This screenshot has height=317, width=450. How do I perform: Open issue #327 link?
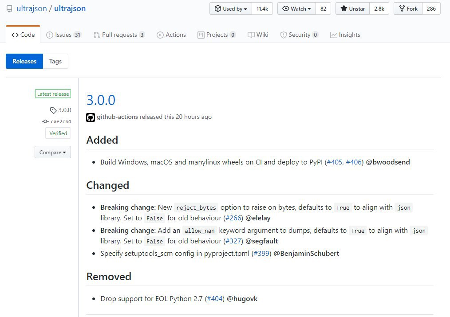233,241
